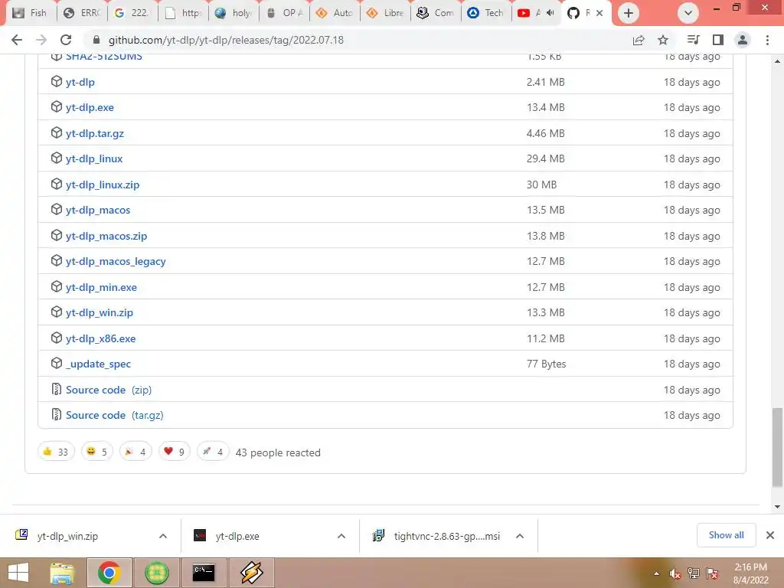Switch to the Google 222 tab
784x588 pixels.
click(x=132, y=13)
